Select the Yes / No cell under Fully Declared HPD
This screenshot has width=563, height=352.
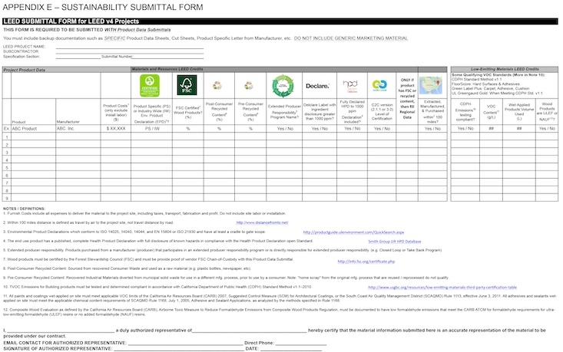pos(353,129)
